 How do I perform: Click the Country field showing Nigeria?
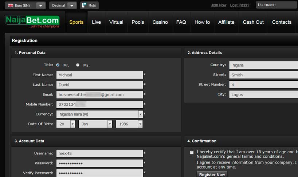pos(263,65)
